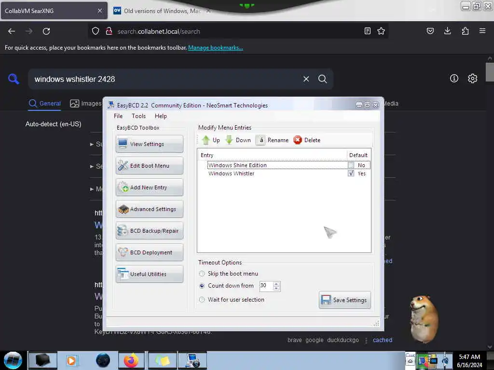The width and height of the screenshot is (494, 370).
Task: Open media player taskbar icon
Action: tap(71, 360)
